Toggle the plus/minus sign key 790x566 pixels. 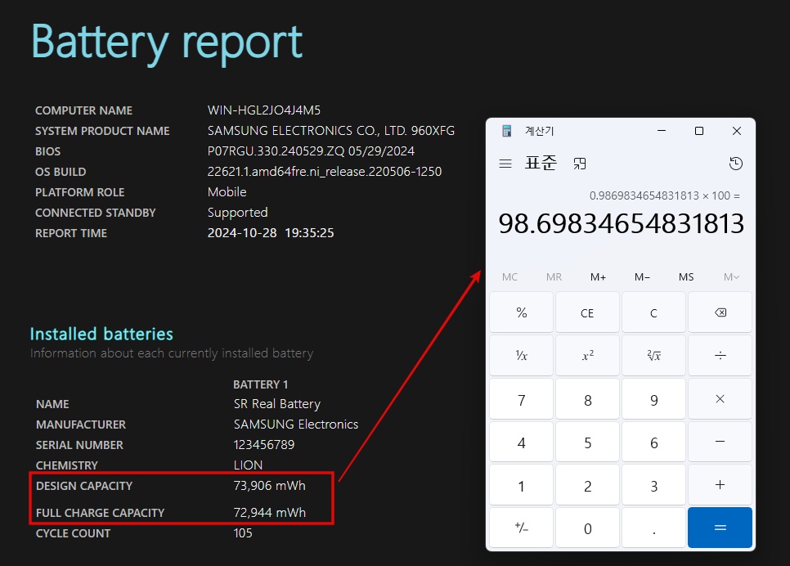[x=522, y=528]
